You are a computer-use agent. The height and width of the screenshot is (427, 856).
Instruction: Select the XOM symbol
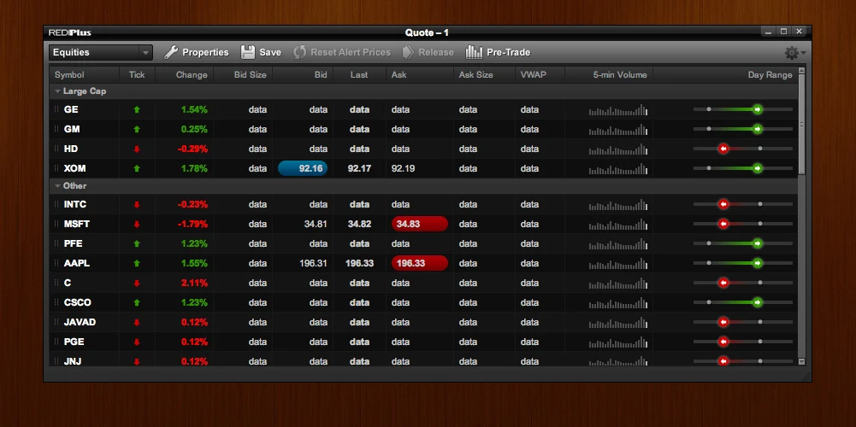(74, 168)
